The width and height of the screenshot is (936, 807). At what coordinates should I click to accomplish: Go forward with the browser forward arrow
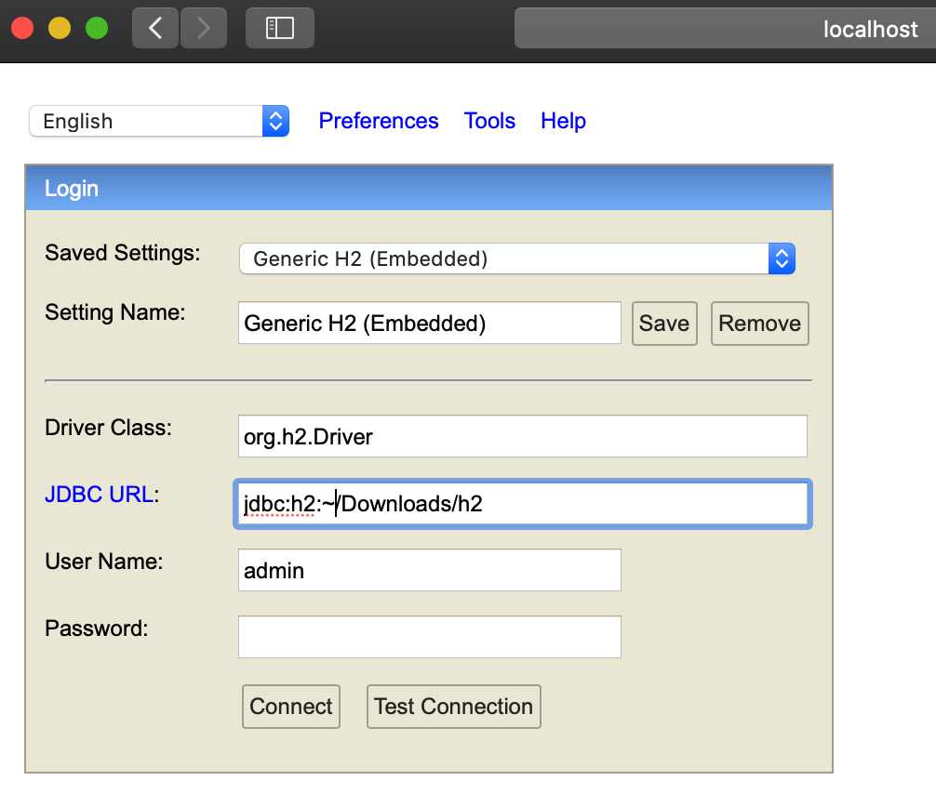pos(204,28)
